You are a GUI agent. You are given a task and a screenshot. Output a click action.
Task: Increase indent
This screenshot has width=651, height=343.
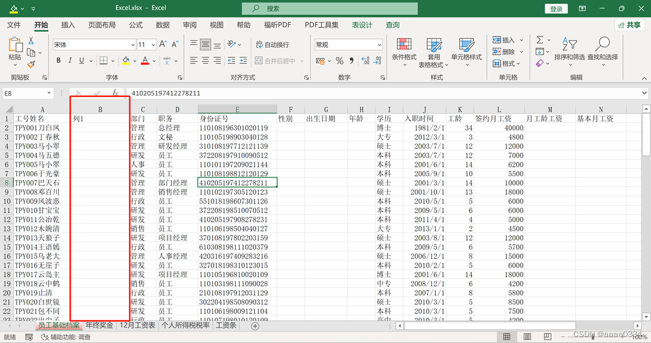point(244,60)
